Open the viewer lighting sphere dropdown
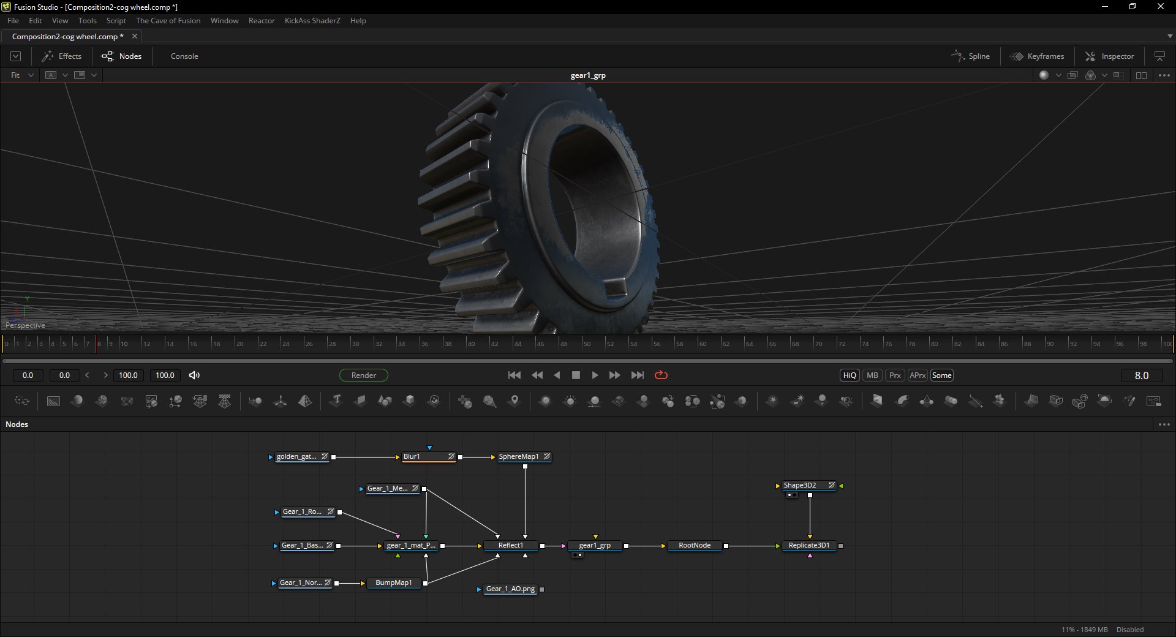1176x637 pixels. click(x=1058, y=75)
